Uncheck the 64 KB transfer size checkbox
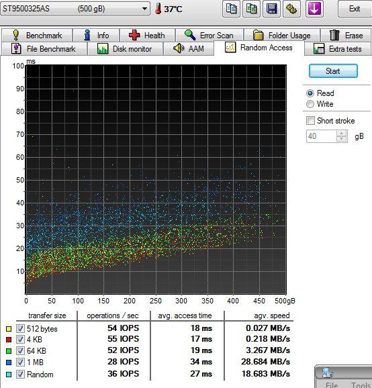Image resolution: width=372 pixels, height=388 pixels. 20,350
